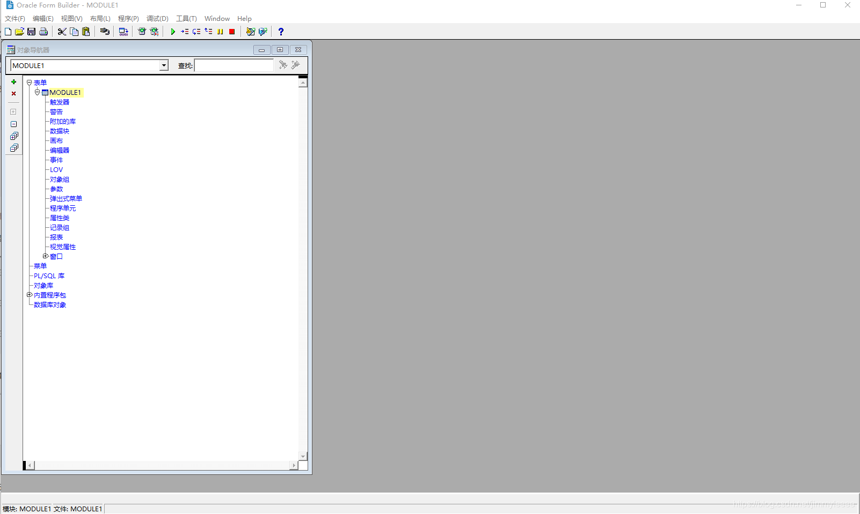Minimize the 对象导航器 panel
Image resolution: width=860 pixels, height=514 pixels.
pos(262,50)
